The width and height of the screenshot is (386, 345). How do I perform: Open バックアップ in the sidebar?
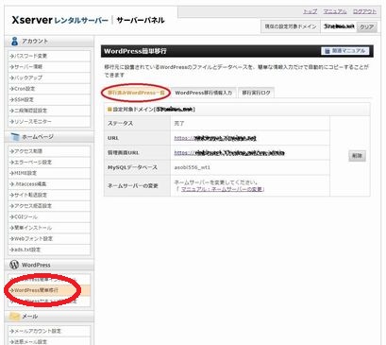pyautogui.click(x=49, y=78)
